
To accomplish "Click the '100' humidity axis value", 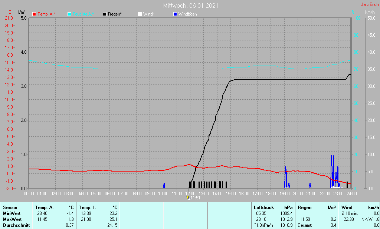I will point(357,18).
